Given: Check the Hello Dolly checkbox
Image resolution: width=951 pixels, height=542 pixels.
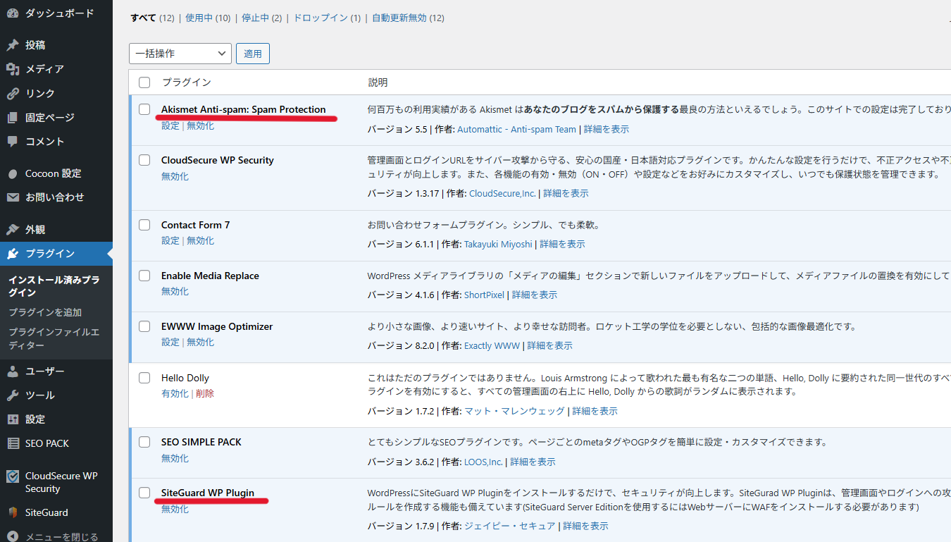Looking at the screenshot, I should click(144, 378).
